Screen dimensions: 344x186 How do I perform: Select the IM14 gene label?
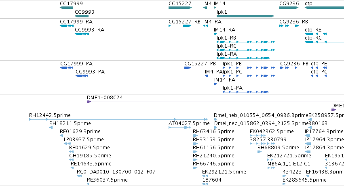coord(219,4)
